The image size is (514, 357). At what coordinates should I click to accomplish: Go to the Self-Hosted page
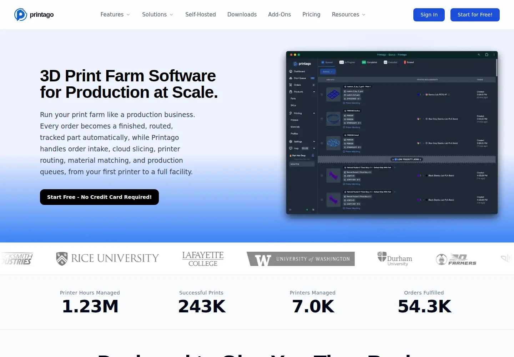(201, 15)
